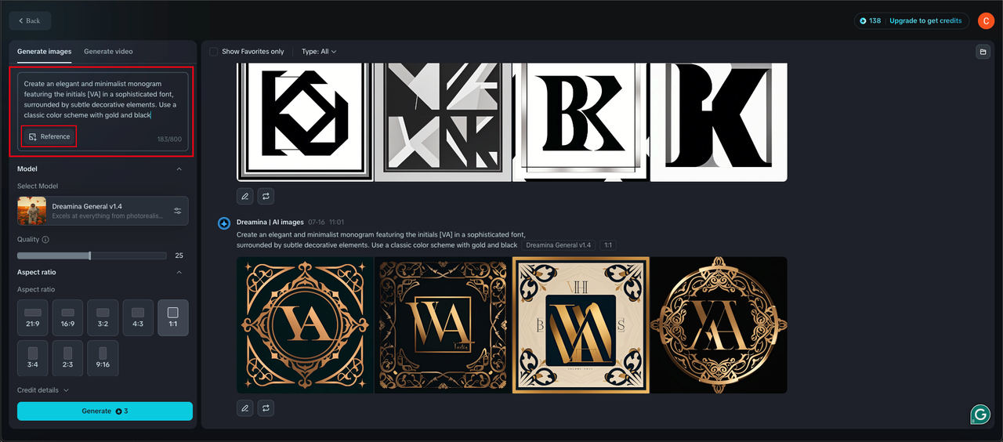The image size is (1003, 442).
Task: Select the 16:9 aspect ratio
Action: [67, 317]
